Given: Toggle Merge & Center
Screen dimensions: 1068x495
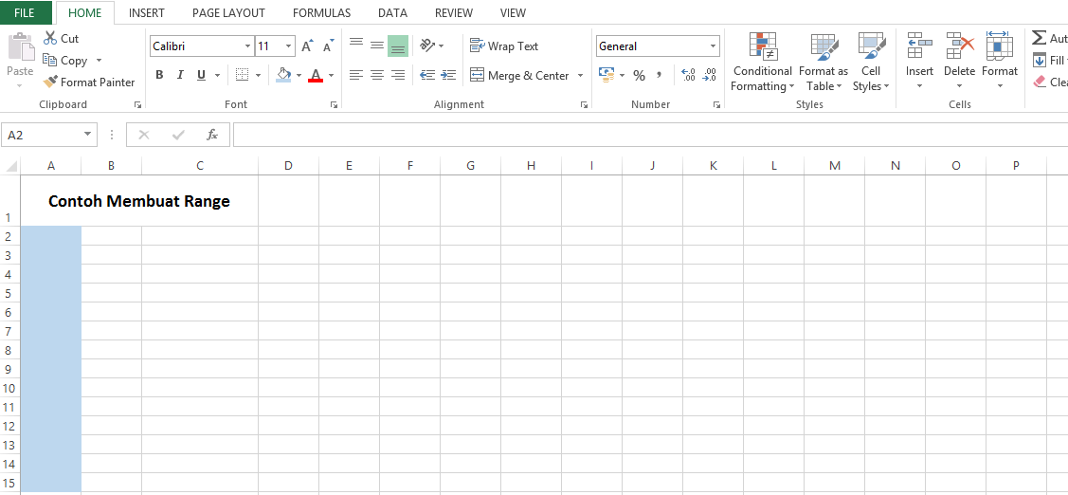Looking at the screenshot, I should point(519,76).
